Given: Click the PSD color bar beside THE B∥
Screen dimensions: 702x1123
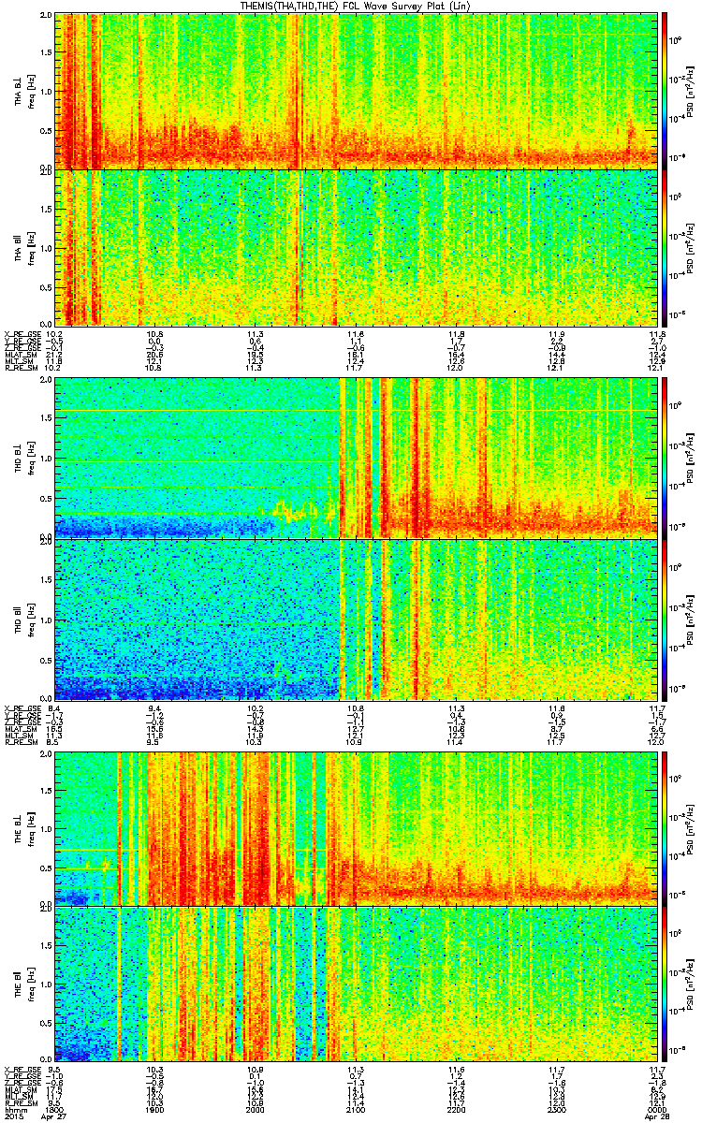Looking at the screenshot, I should tap(665, 984).
